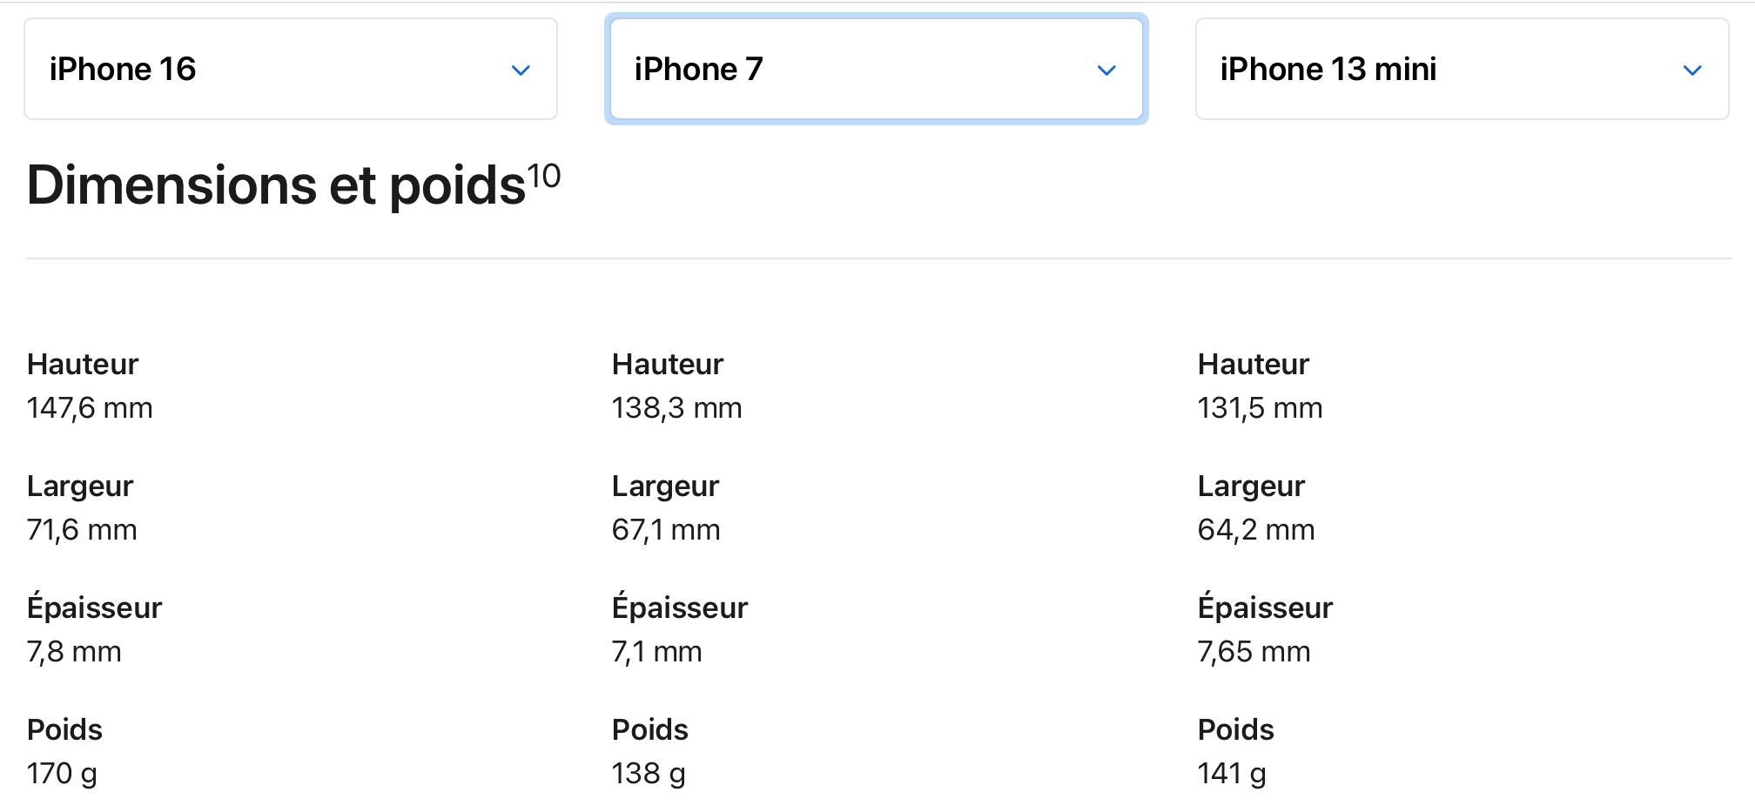Viewport: 1755px width, 812px height.
Task: Click the iPhone 16 Épaisseur value 7,8 mm
Action: (74, 652)
